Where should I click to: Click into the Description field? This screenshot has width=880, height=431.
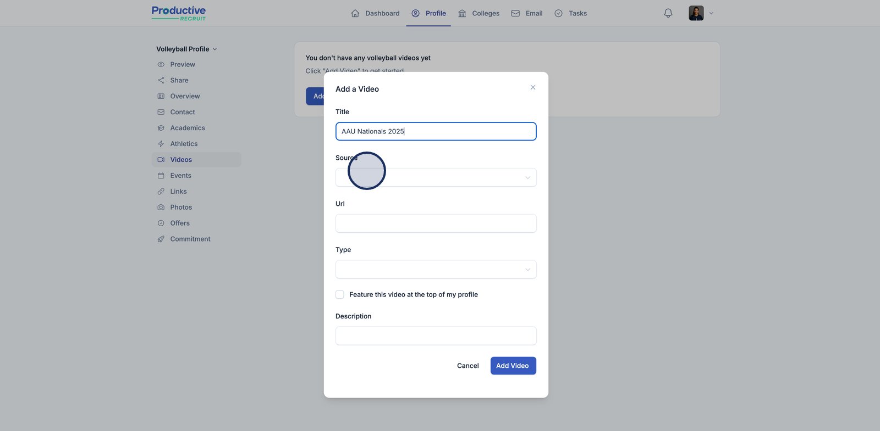click(x=436, y=336)
